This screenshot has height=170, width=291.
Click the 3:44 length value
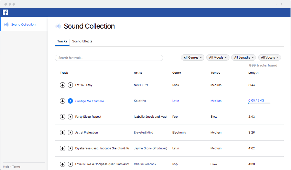tap(252, 85)
